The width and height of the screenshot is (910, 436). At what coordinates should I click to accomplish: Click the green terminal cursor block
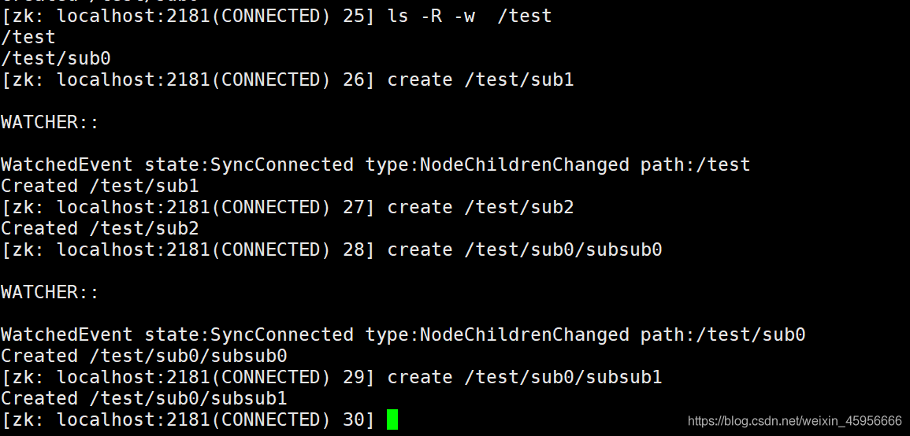tap(392, 419)
